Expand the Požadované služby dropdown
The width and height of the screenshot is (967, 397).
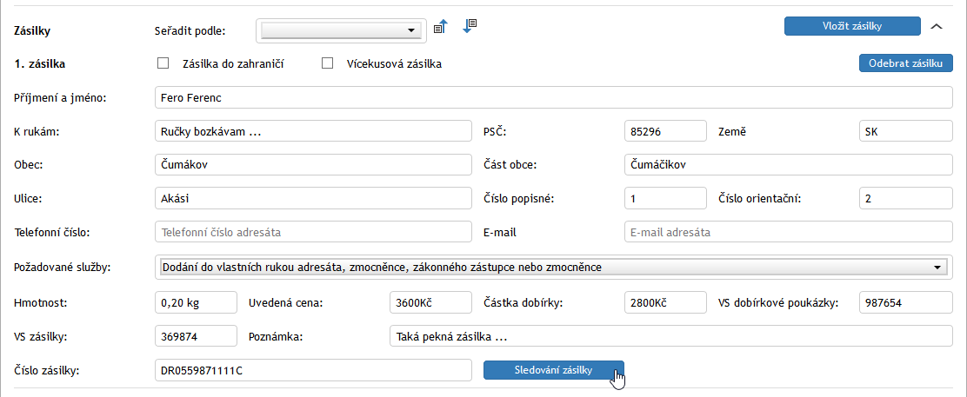pyautogui.click(x=553, y=268)
